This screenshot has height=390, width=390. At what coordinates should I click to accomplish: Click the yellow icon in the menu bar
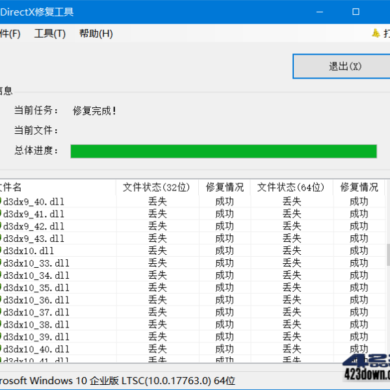(376, 33)
